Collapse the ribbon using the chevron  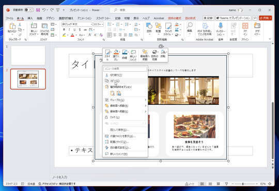click(270, 39)
